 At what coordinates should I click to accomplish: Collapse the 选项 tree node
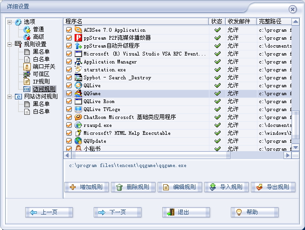pos(9,22)
